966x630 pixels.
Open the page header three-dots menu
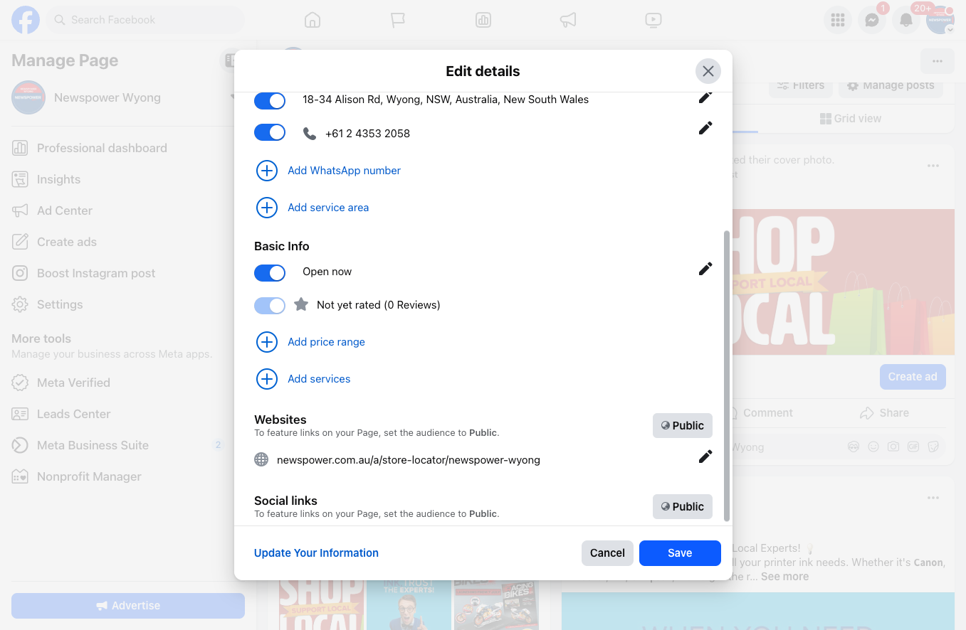(938, 61)
